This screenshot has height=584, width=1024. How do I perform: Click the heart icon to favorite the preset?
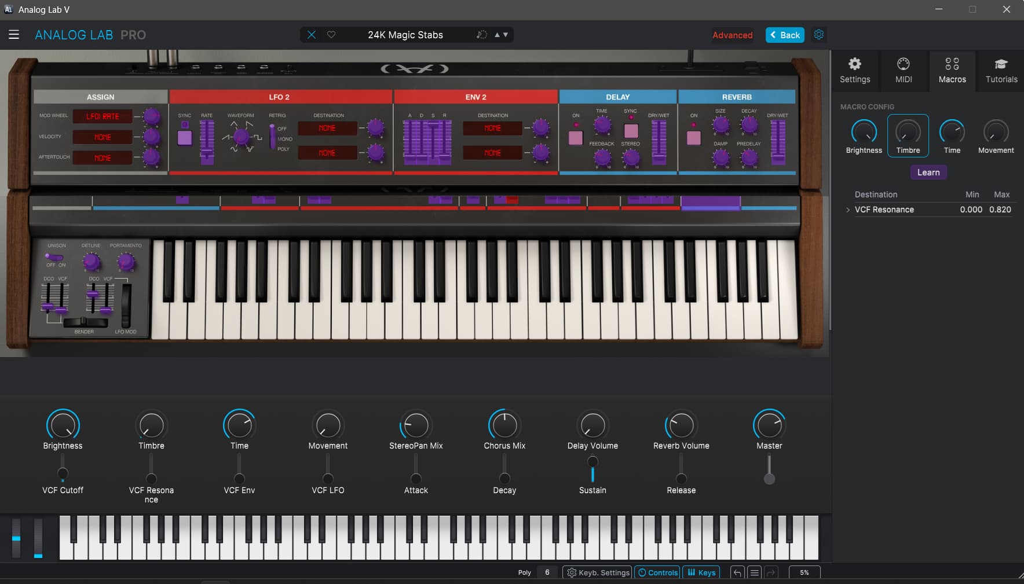331,35
